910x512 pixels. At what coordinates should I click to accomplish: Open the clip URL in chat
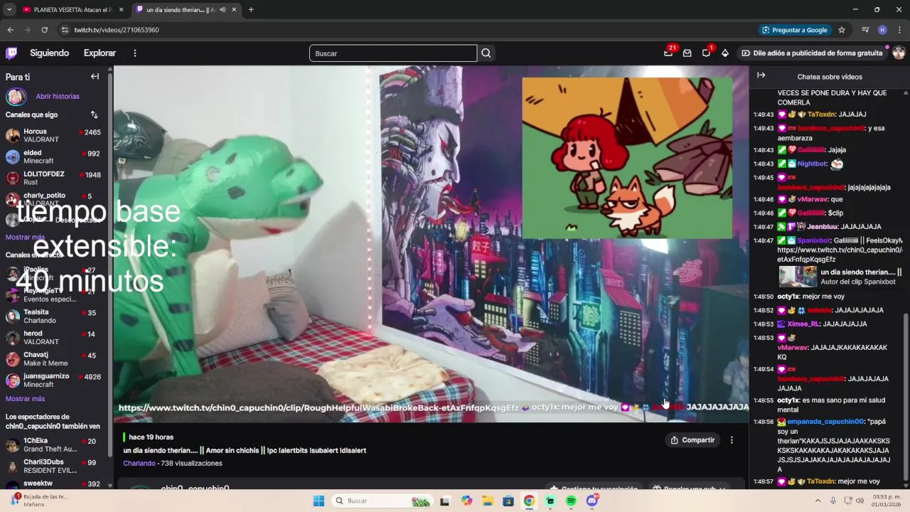click(840, 255)
